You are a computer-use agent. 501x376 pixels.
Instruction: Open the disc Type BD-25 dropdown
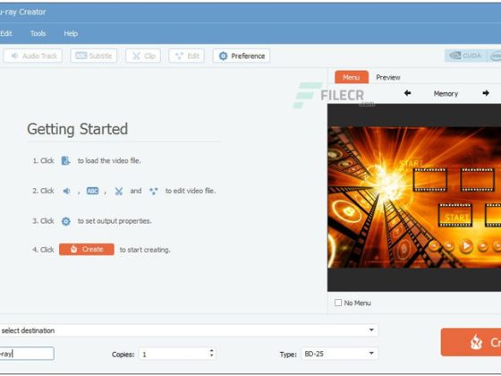click(x=340, y=354)
